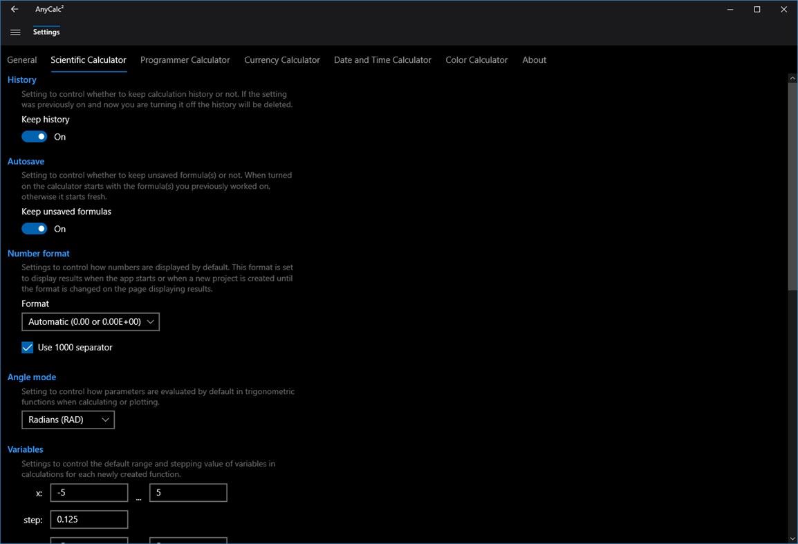The image size is (798, 544).
Task: Click the scrollbar down arrow
Action: [792, 538]
